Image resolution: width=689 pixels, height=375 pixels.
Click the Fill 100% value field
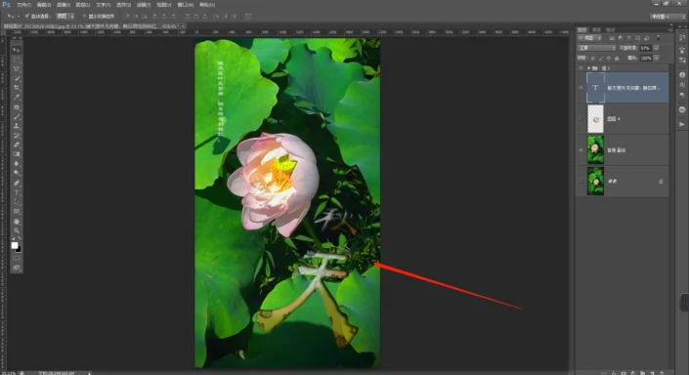point(645,58)
